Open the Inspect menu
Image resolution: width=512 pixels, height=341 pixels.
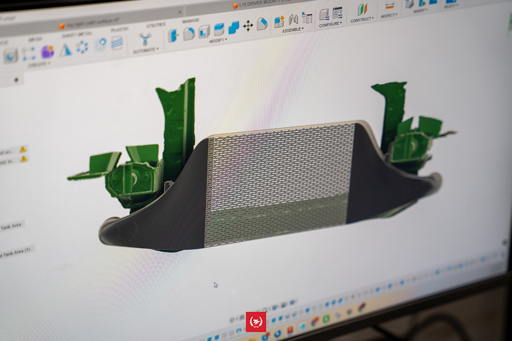pos(388,15)
